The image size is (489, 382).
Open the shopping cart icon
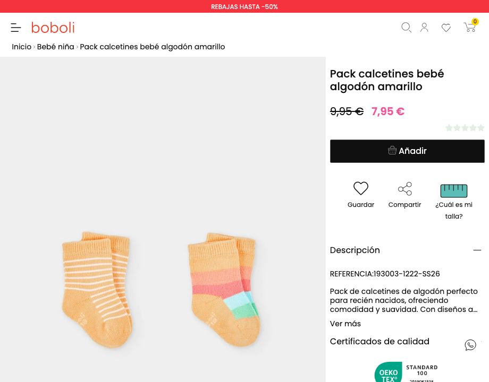[x=470, y=27]
